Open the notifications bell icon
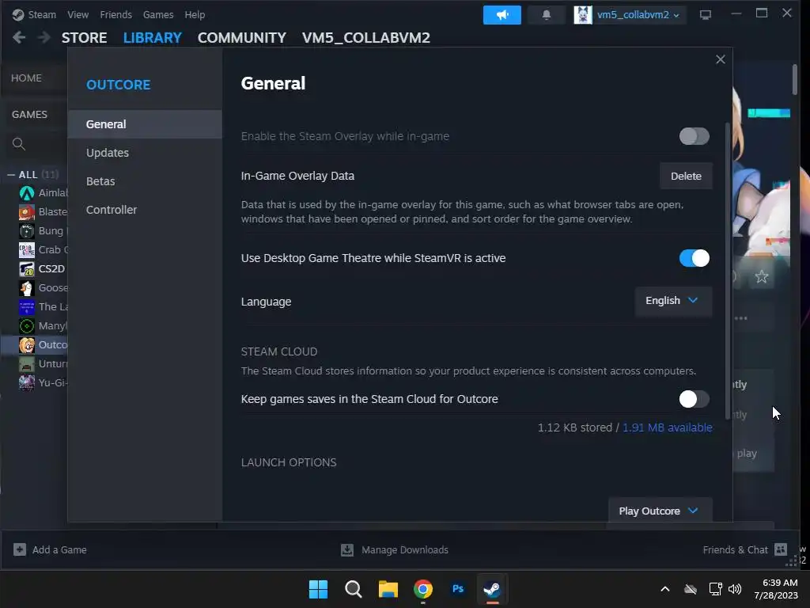 [546, 15]
